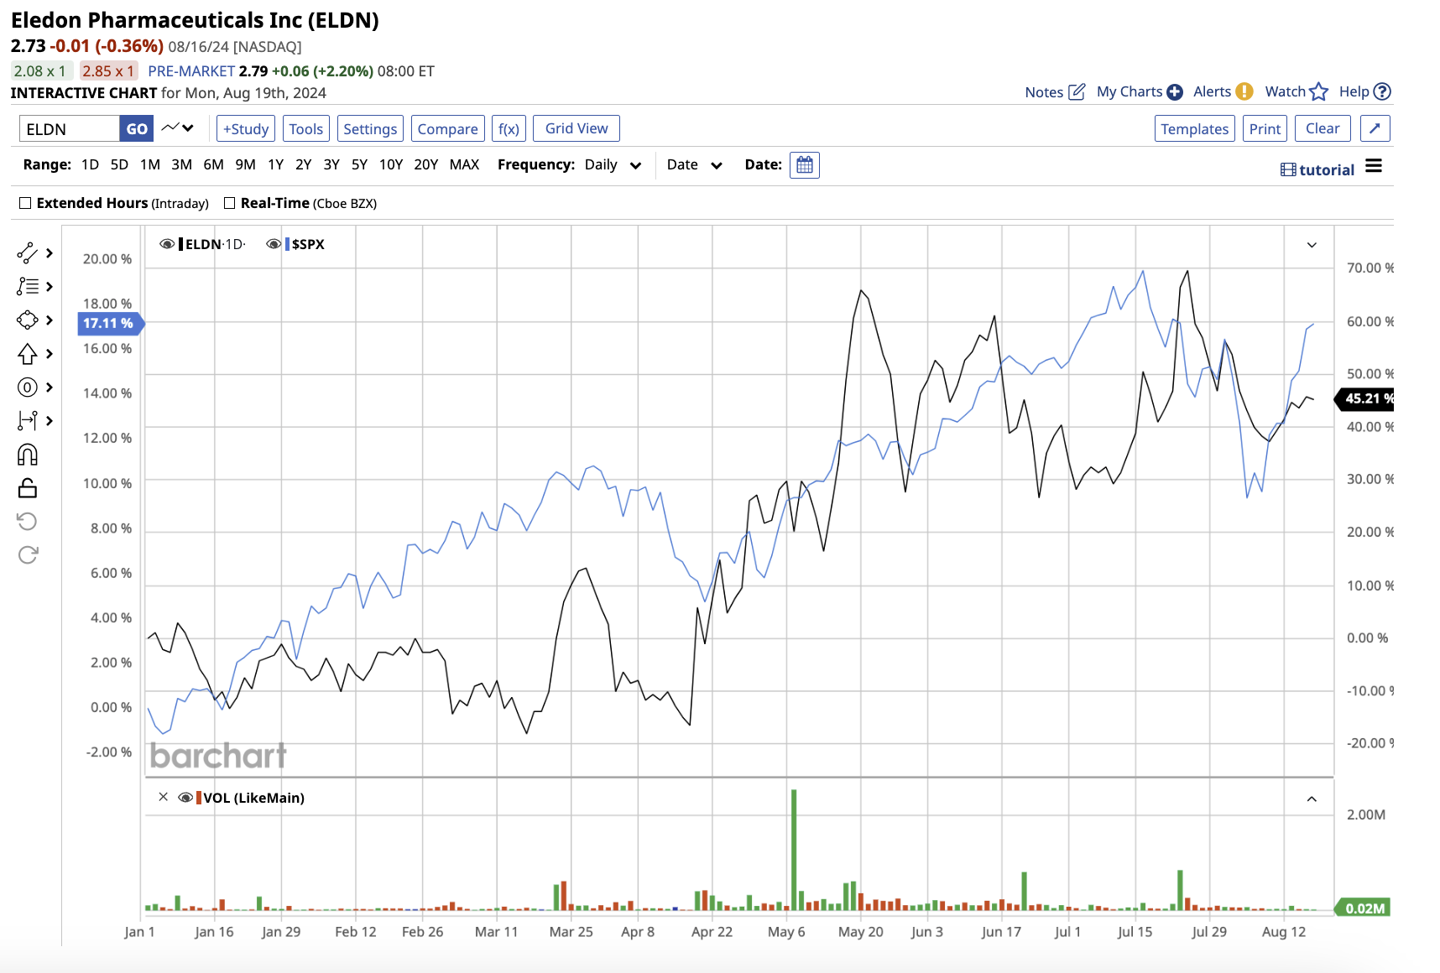Click the f(x) expressions button
This screenshot has width=1440, height=973.
point(509,128)
